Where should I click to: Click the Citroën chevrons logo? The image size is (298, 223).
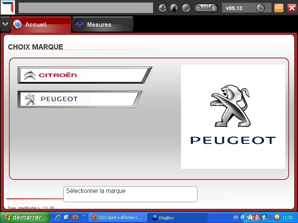(30, 75)
